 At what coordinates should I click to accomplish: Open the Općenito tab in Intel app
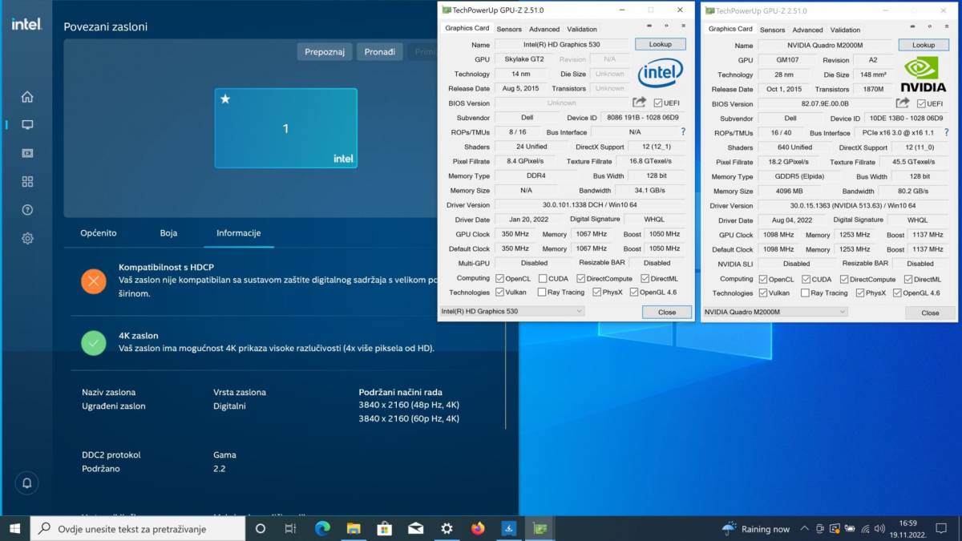click(99, 233)
